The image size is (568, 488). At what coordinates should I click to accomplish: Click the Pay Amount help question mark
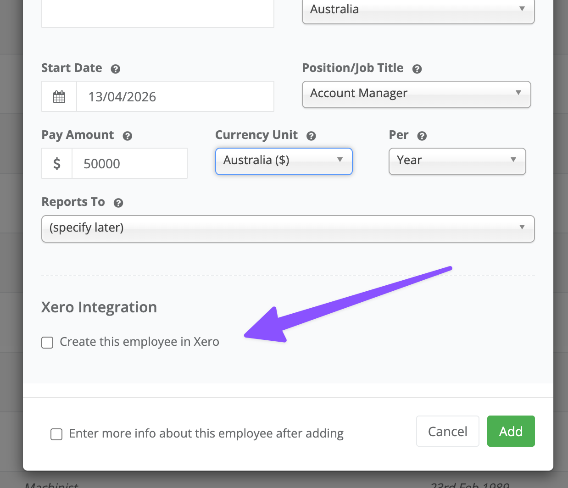pyautogui.click(x=128, y=136)
